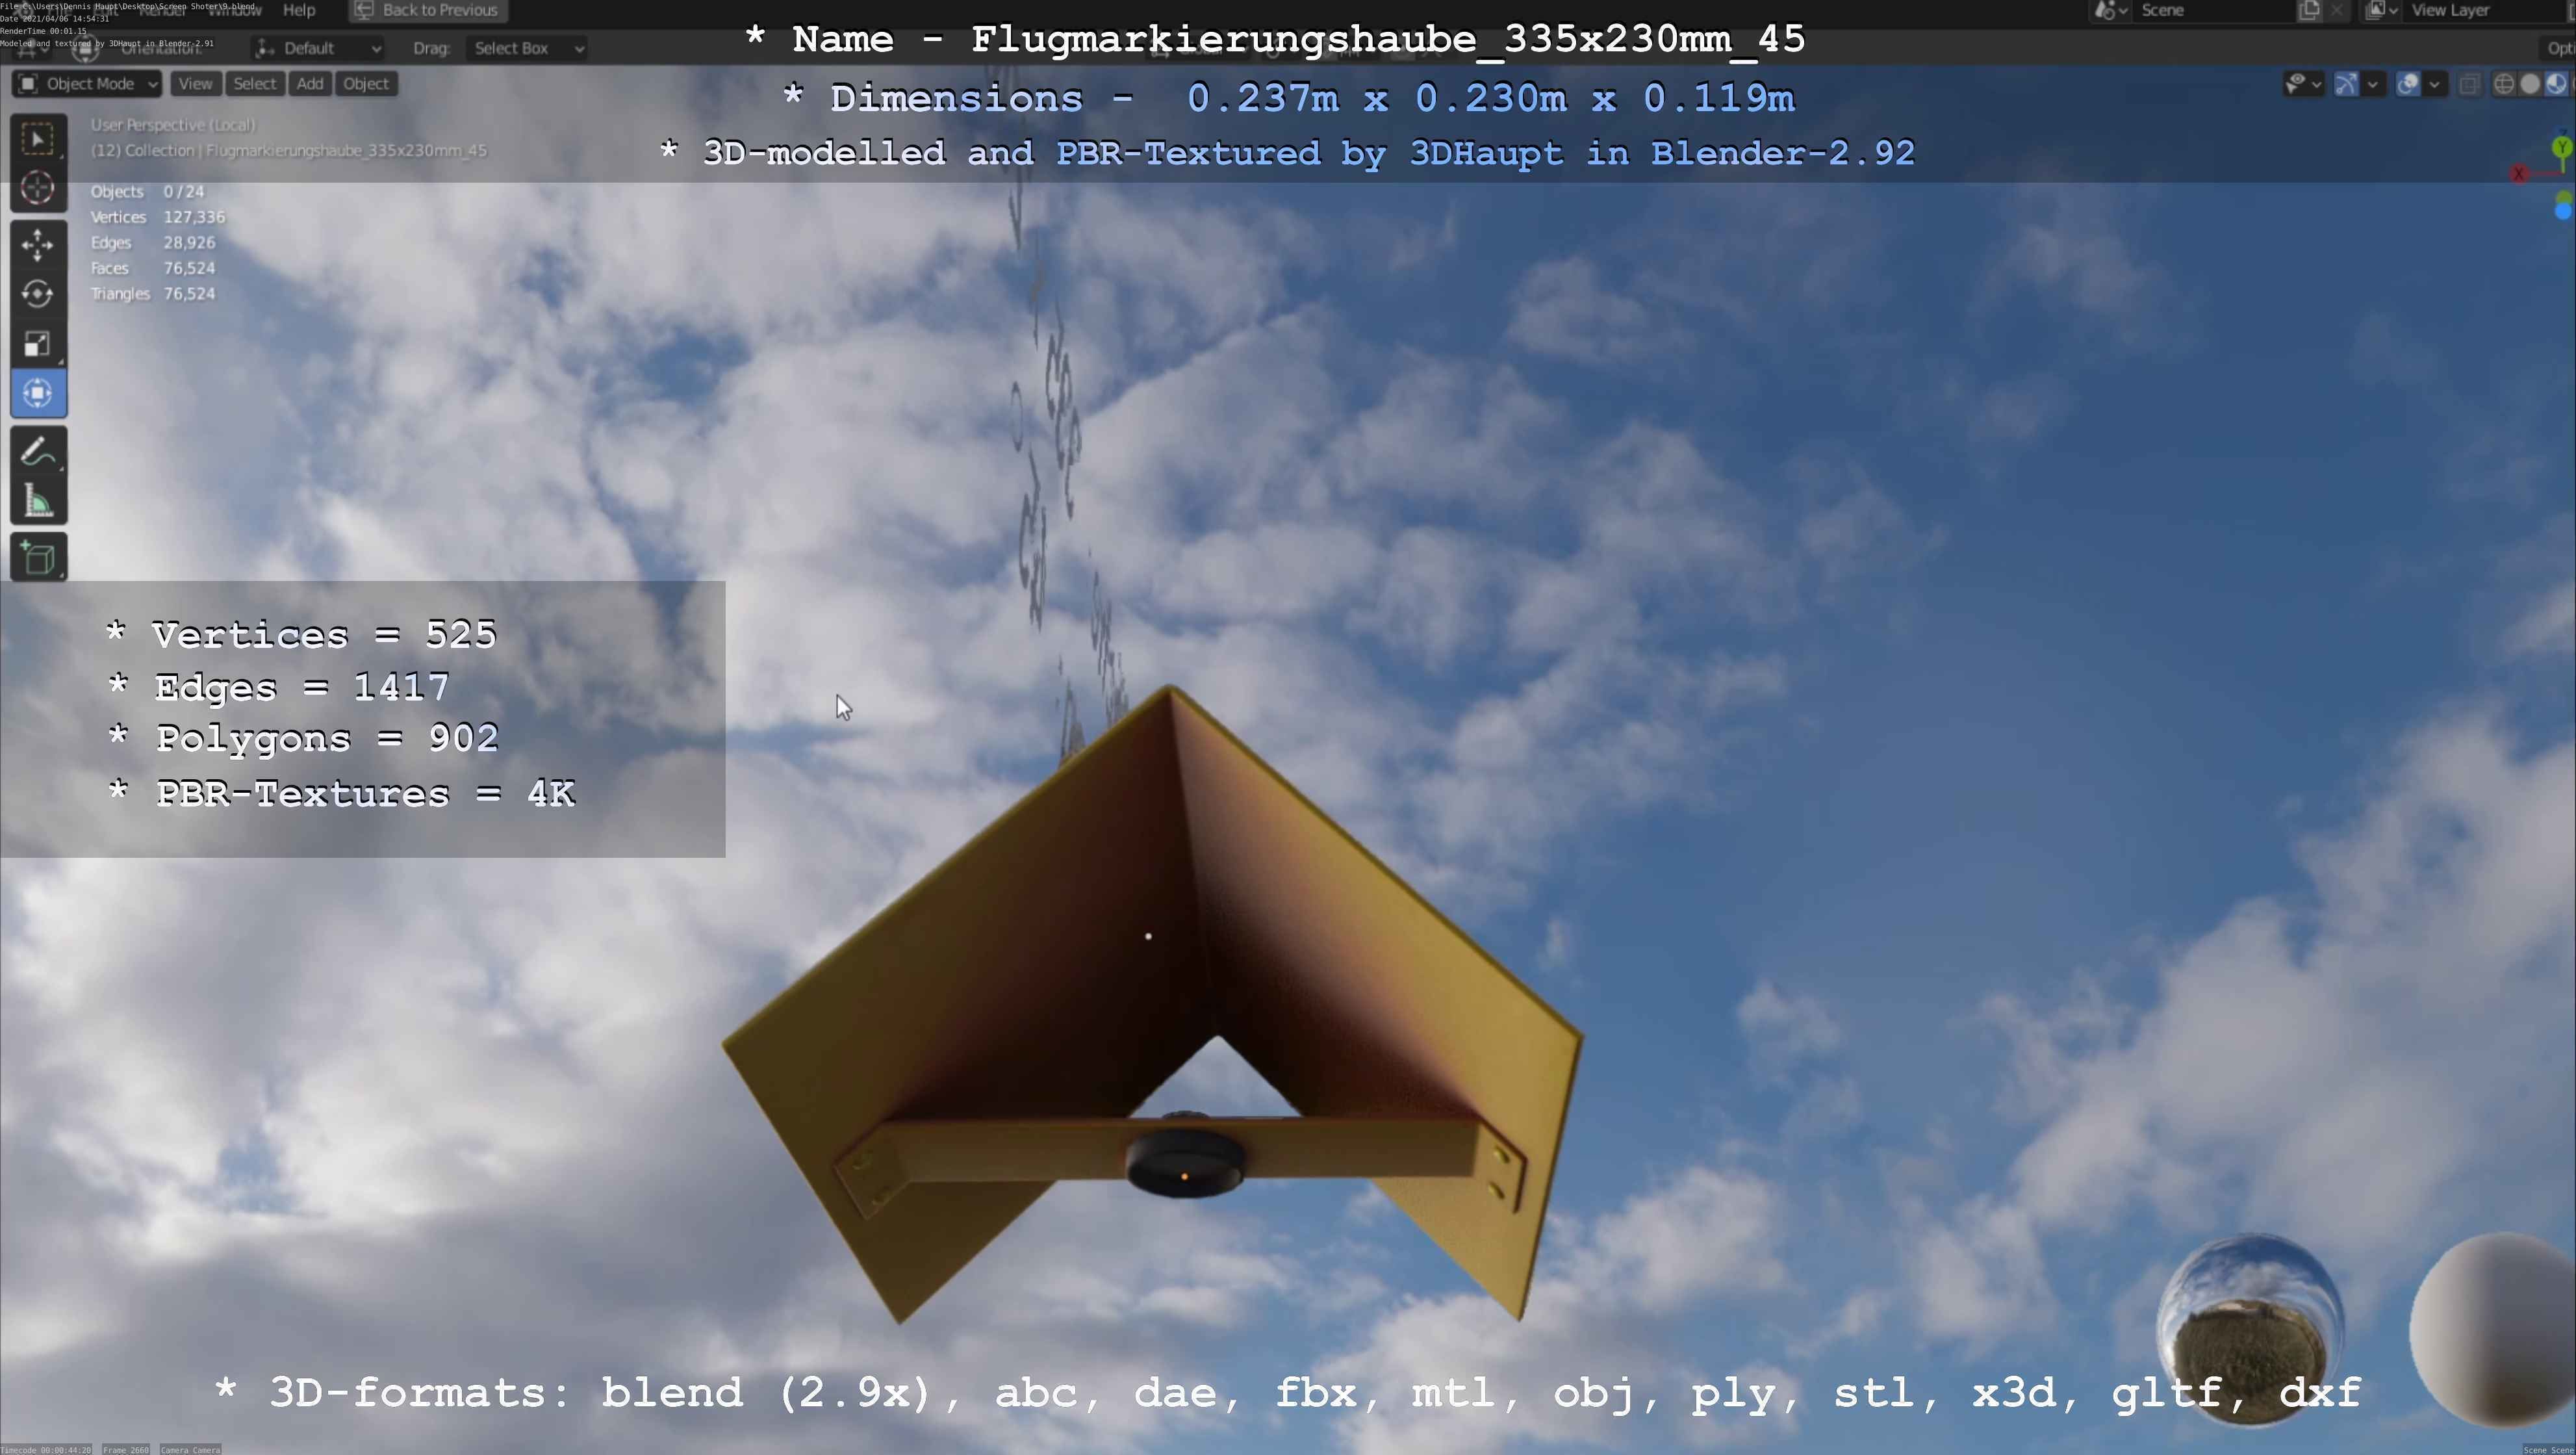Open the View menu
2576x1455 pixels.
195,84
